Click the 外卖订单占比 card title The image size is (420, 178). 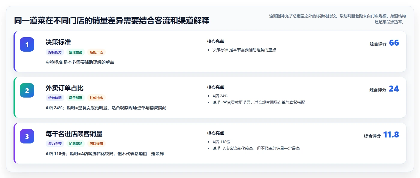[x=65, y=88]
